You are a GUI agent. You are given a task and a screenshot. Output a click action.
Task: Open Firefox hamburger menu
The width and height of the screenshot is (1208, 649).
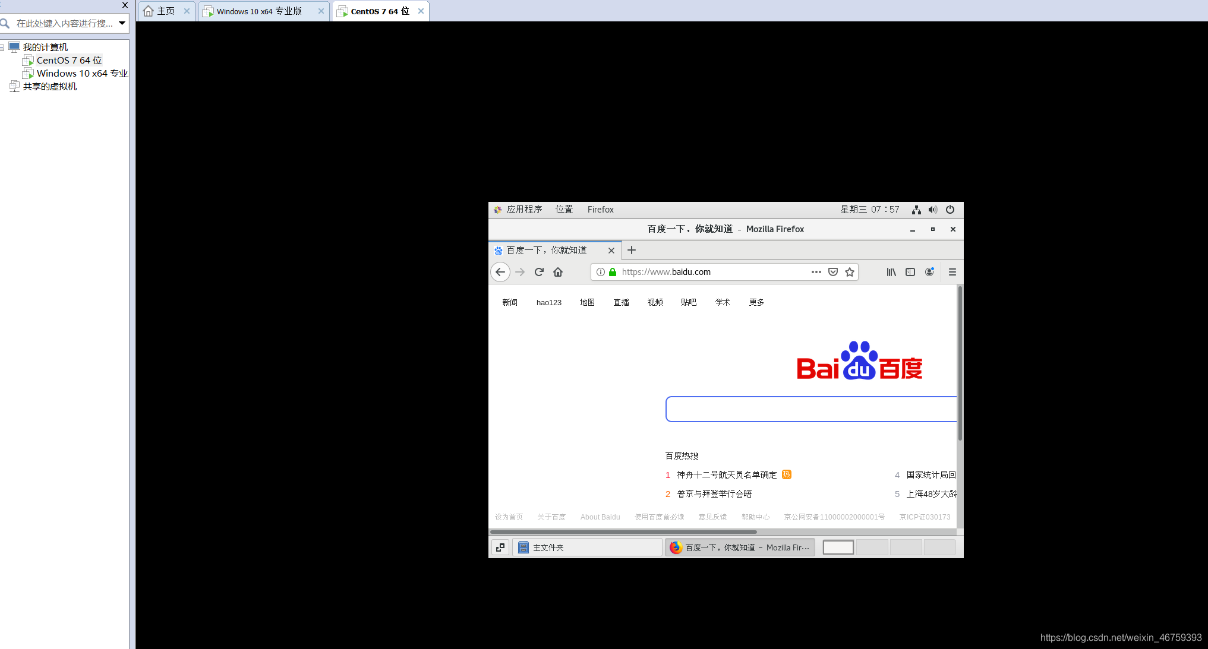click(x=952, y=272)
